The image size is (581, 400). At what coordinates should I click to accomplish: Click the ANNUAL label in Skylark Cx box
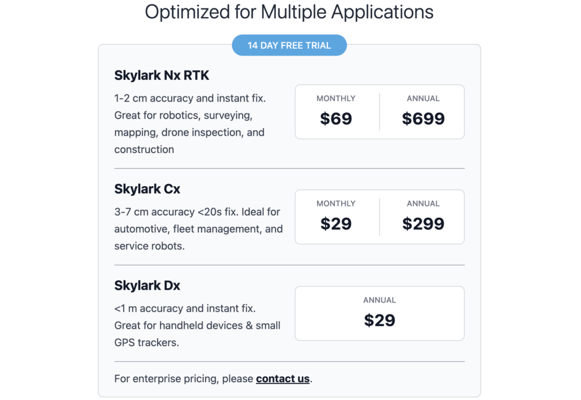pos(423,204)
